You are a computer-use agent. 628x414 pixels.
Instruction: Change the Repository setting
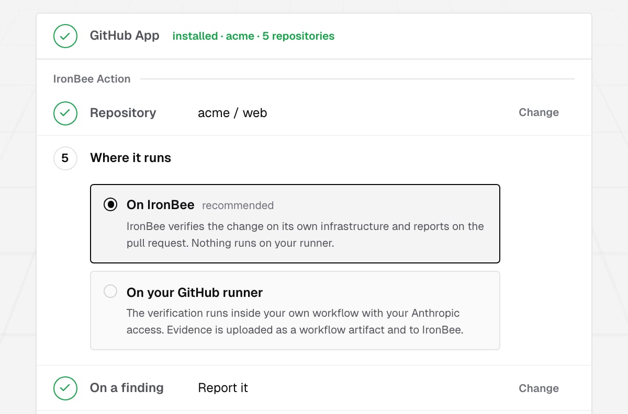coord(539,112)
